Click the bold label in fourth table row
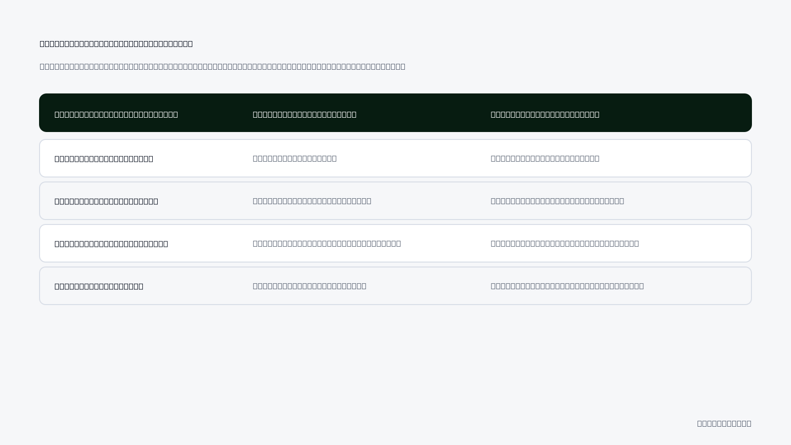Image resolution: width=791 pixels, height=445 pixels. pyautogui.click(x=99, y=286)
